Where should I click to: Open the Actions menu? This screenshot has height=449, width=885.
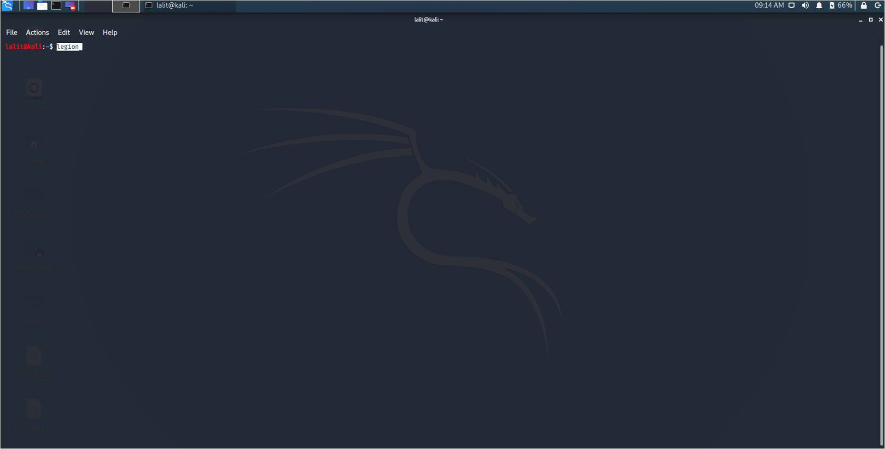point(37,33)
